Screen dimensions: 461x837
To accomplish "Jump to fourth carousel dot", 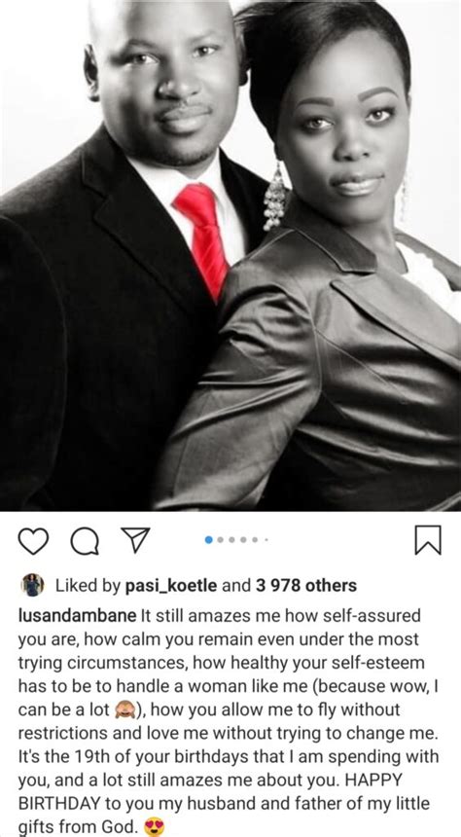I will pyautogui.click(x=244, y=540).
